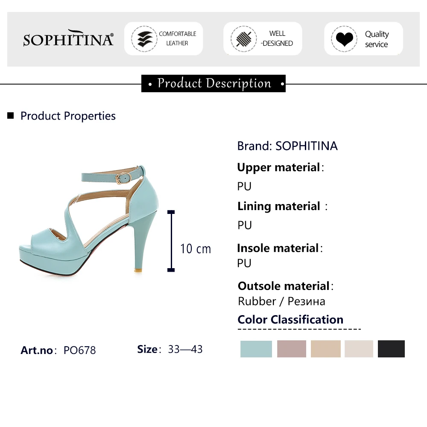Choose the beige color swatch
Viewport: 427px width, 427px height.
coord(326,349)
